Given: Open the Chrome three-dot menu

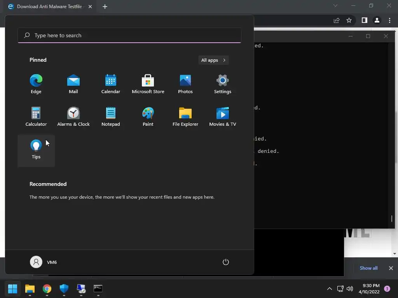Looking at the screenshot, I should [389, 20].
